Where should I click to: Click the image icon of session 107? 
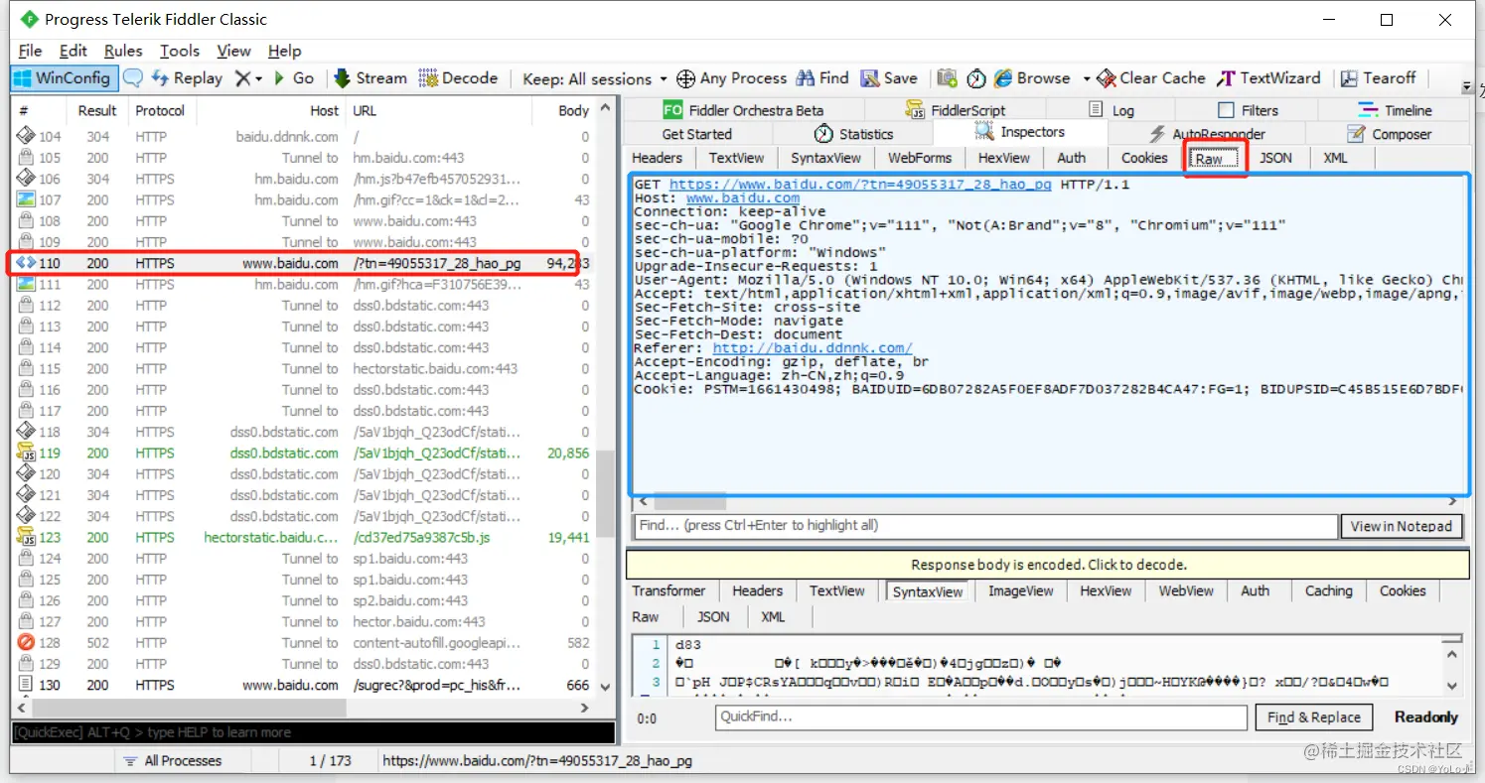click(25, 199)
